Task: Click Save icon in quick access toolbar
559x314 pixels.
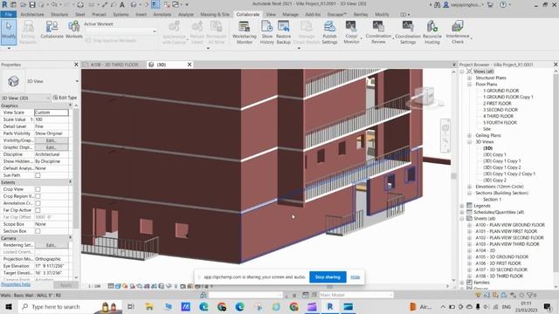Action: click(x=32, y=4)
